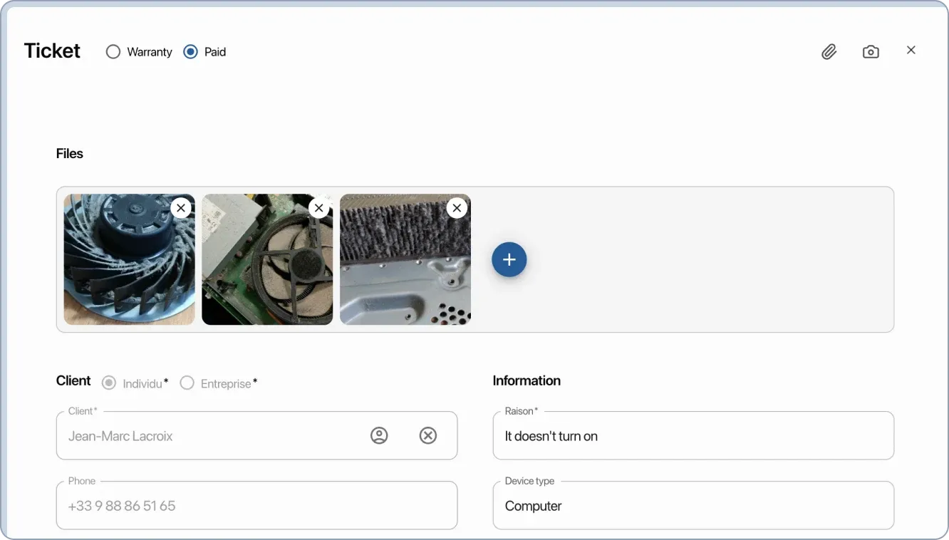Select the Individu client option
The image size is (949, 540).
tap(108, 383)
